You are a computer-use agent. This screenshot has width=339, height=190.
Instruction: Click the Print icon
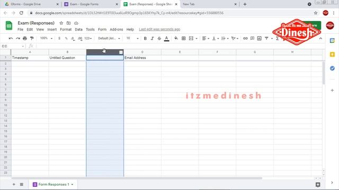pos(25,39)
